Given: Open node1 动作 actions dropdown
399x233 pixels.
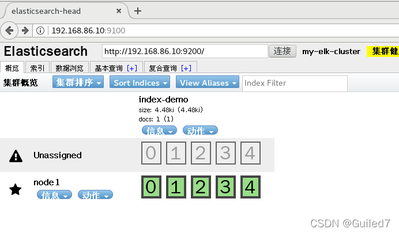Looking at the screenshot, I should [95, 194].
